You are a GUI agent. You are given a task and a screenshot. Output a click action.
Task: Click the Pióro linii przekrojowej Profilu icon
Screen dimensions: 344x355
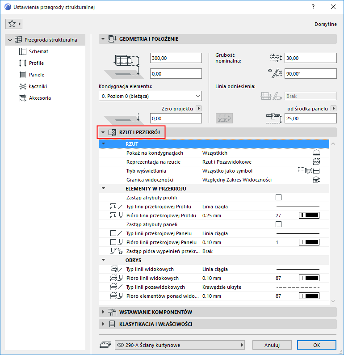(116, 216)
